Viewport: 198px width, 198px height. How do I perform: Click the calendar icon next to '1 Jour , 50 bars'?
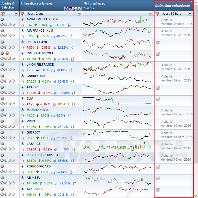pos(157,14)
